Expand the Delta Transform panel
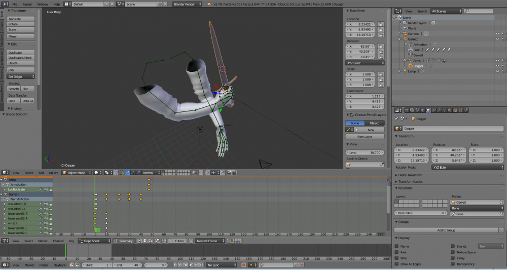 tap(411, 175)
